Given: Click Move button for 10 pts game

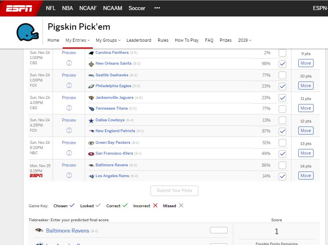Looking at the screenshot, I should [306, 86].
